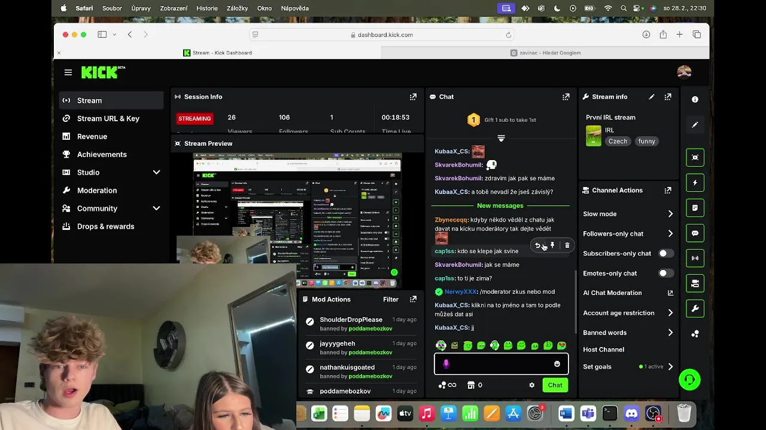Pin the hovered chat message

552,245
